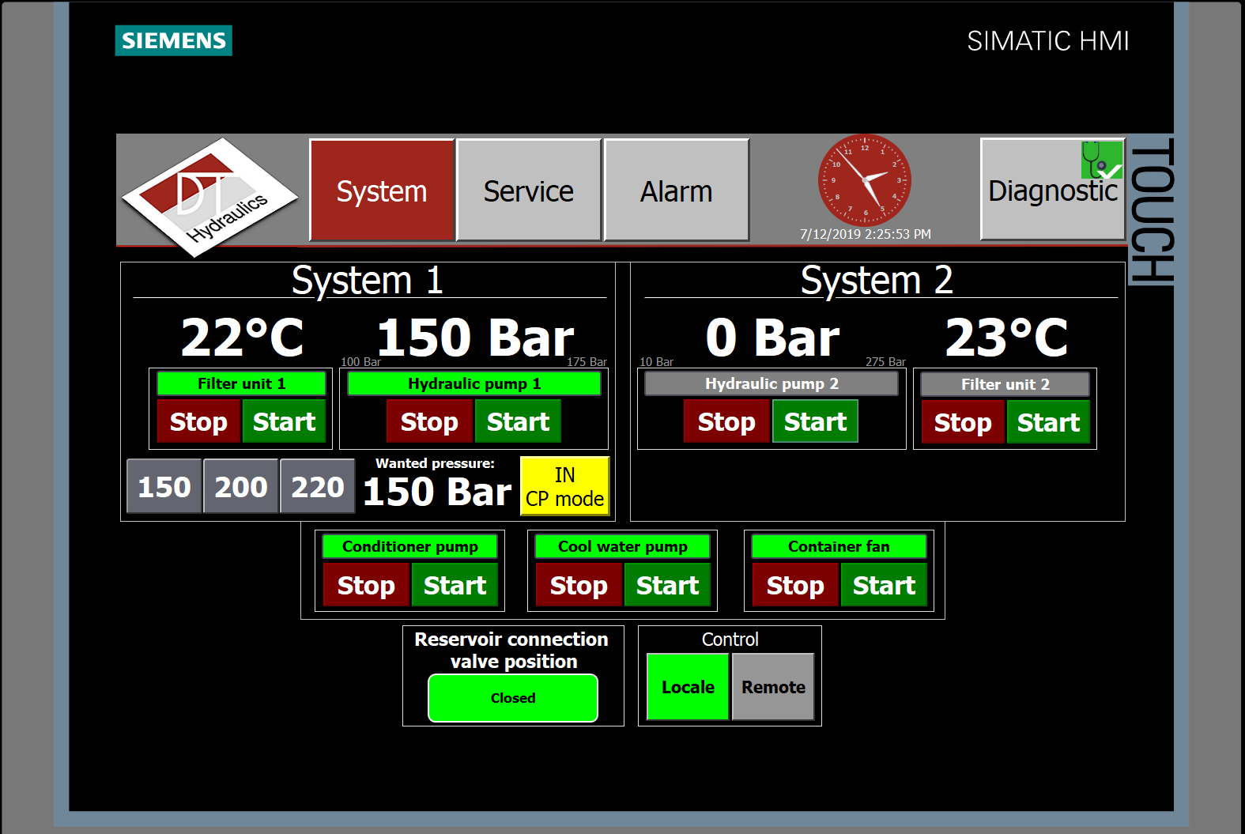The height and width of the screenshot is (834, 1245).
Task: Toggle the IN CP mode button
Action: pos(564,487)
